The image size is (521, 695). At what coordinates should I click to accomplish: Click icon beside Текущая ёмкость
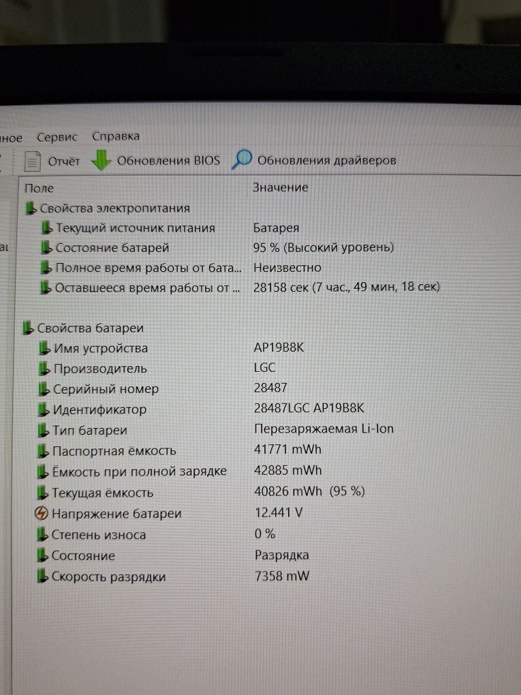[x=42, y=493]
